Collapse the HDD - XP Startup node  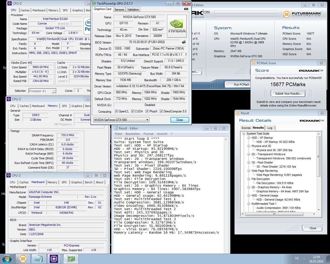pos(249,138)
